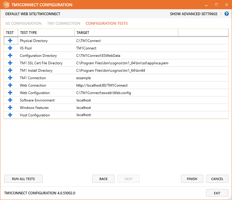Viewport: 232px width, 200px height.
Task: Run the Web Configuration test plus icon
Action: (x=10, y=93)
